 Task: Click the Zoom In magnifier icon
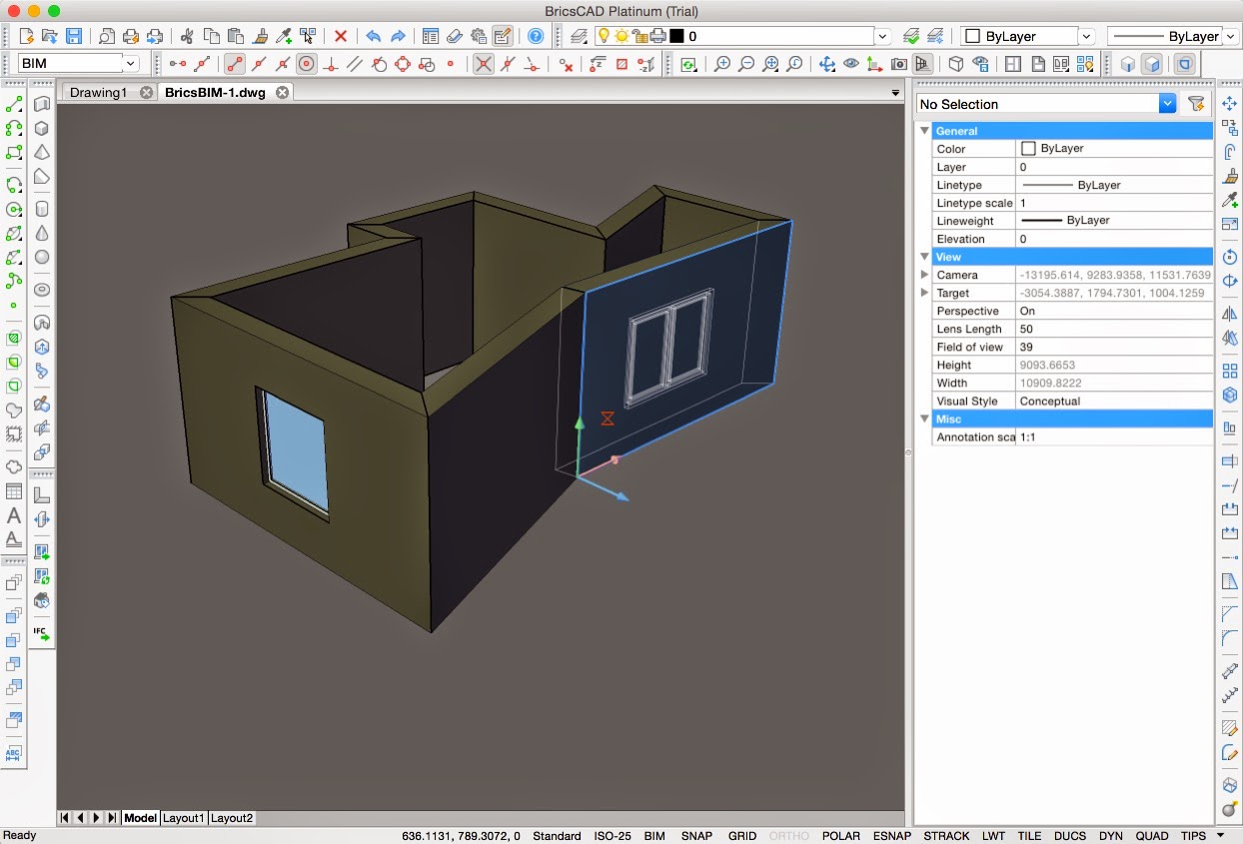pos(722,64)
